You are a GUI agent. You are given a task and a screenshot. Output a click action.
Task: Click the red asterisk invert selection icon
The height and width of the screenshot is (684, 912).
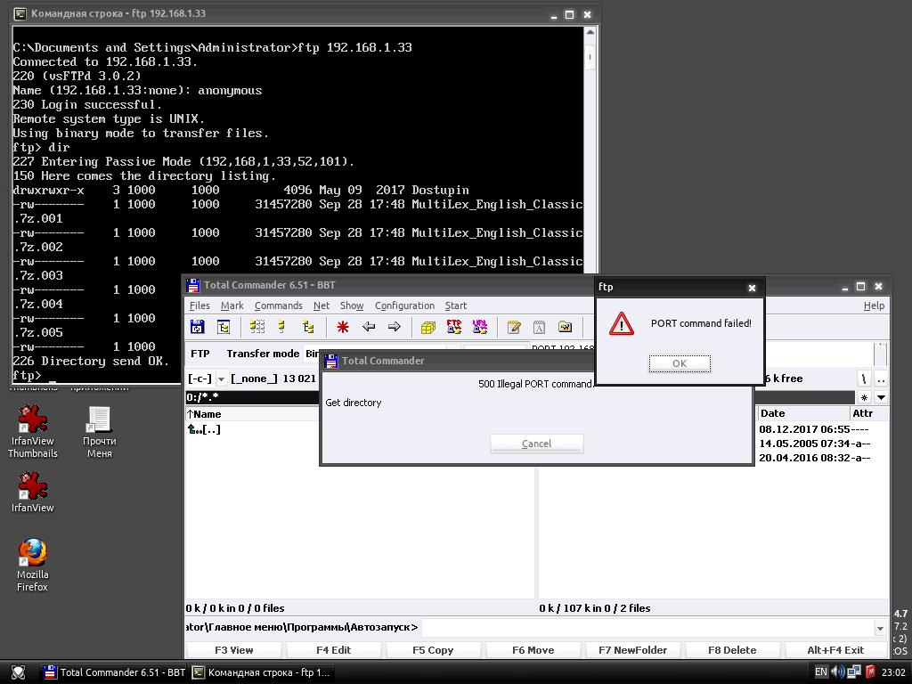[x=343, y=328]
